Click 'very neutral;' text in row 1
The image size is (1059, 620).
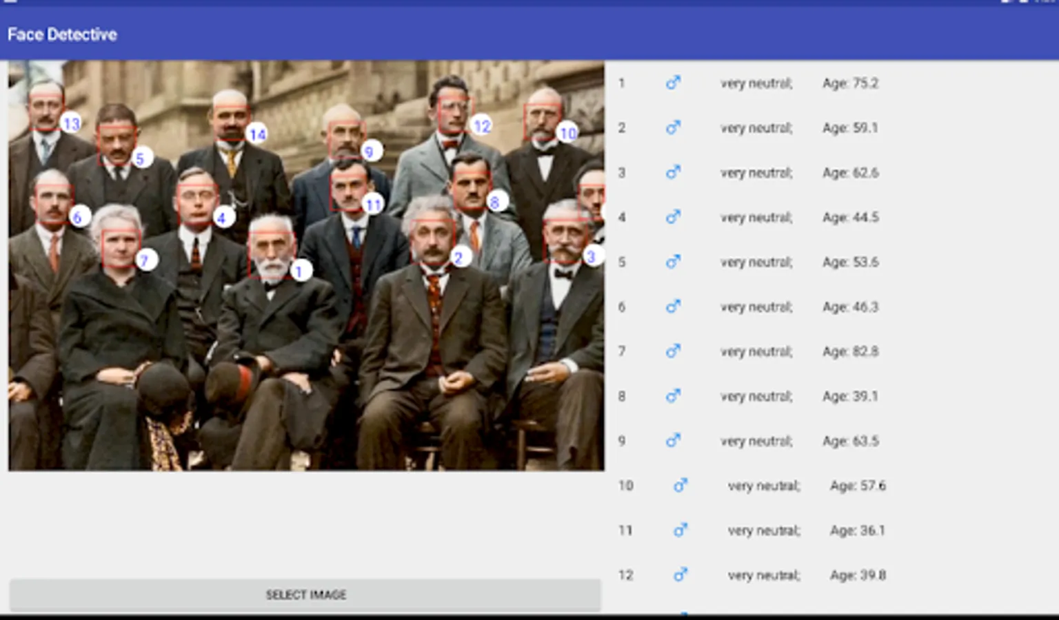756,83
